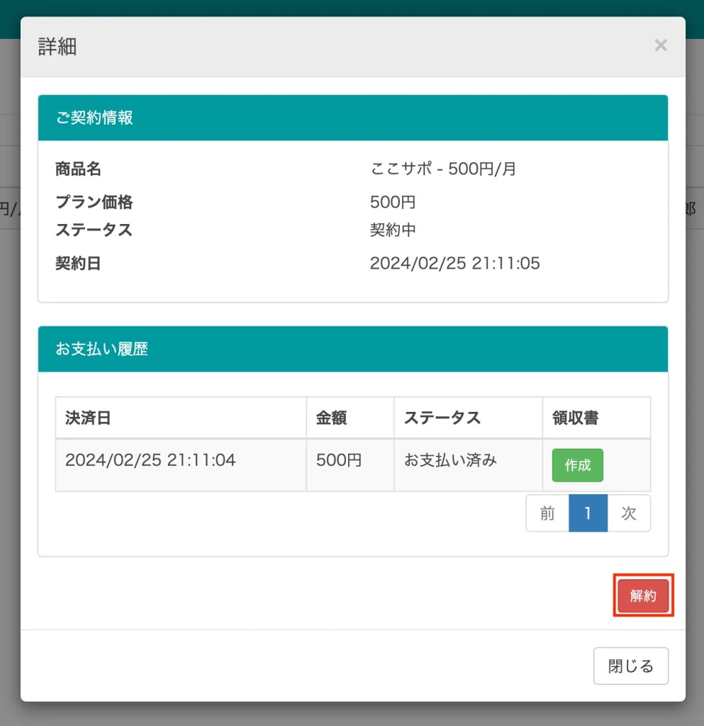Click the contract date 2024/02/25 21:11:05

(454, 264)
